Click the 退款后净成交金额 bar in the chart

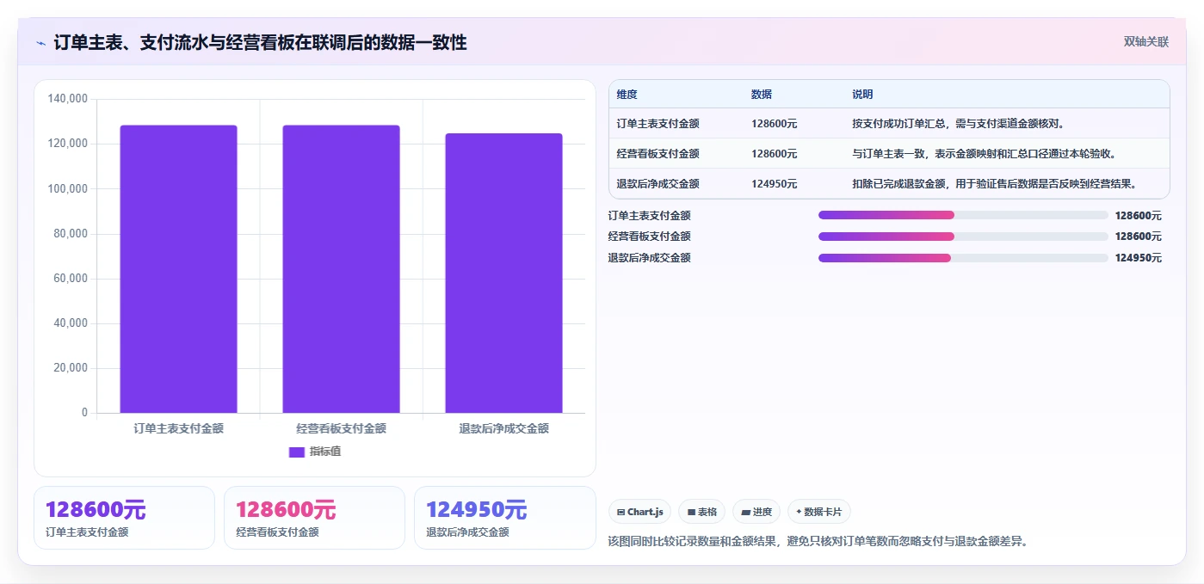click(x=503, y=274)
